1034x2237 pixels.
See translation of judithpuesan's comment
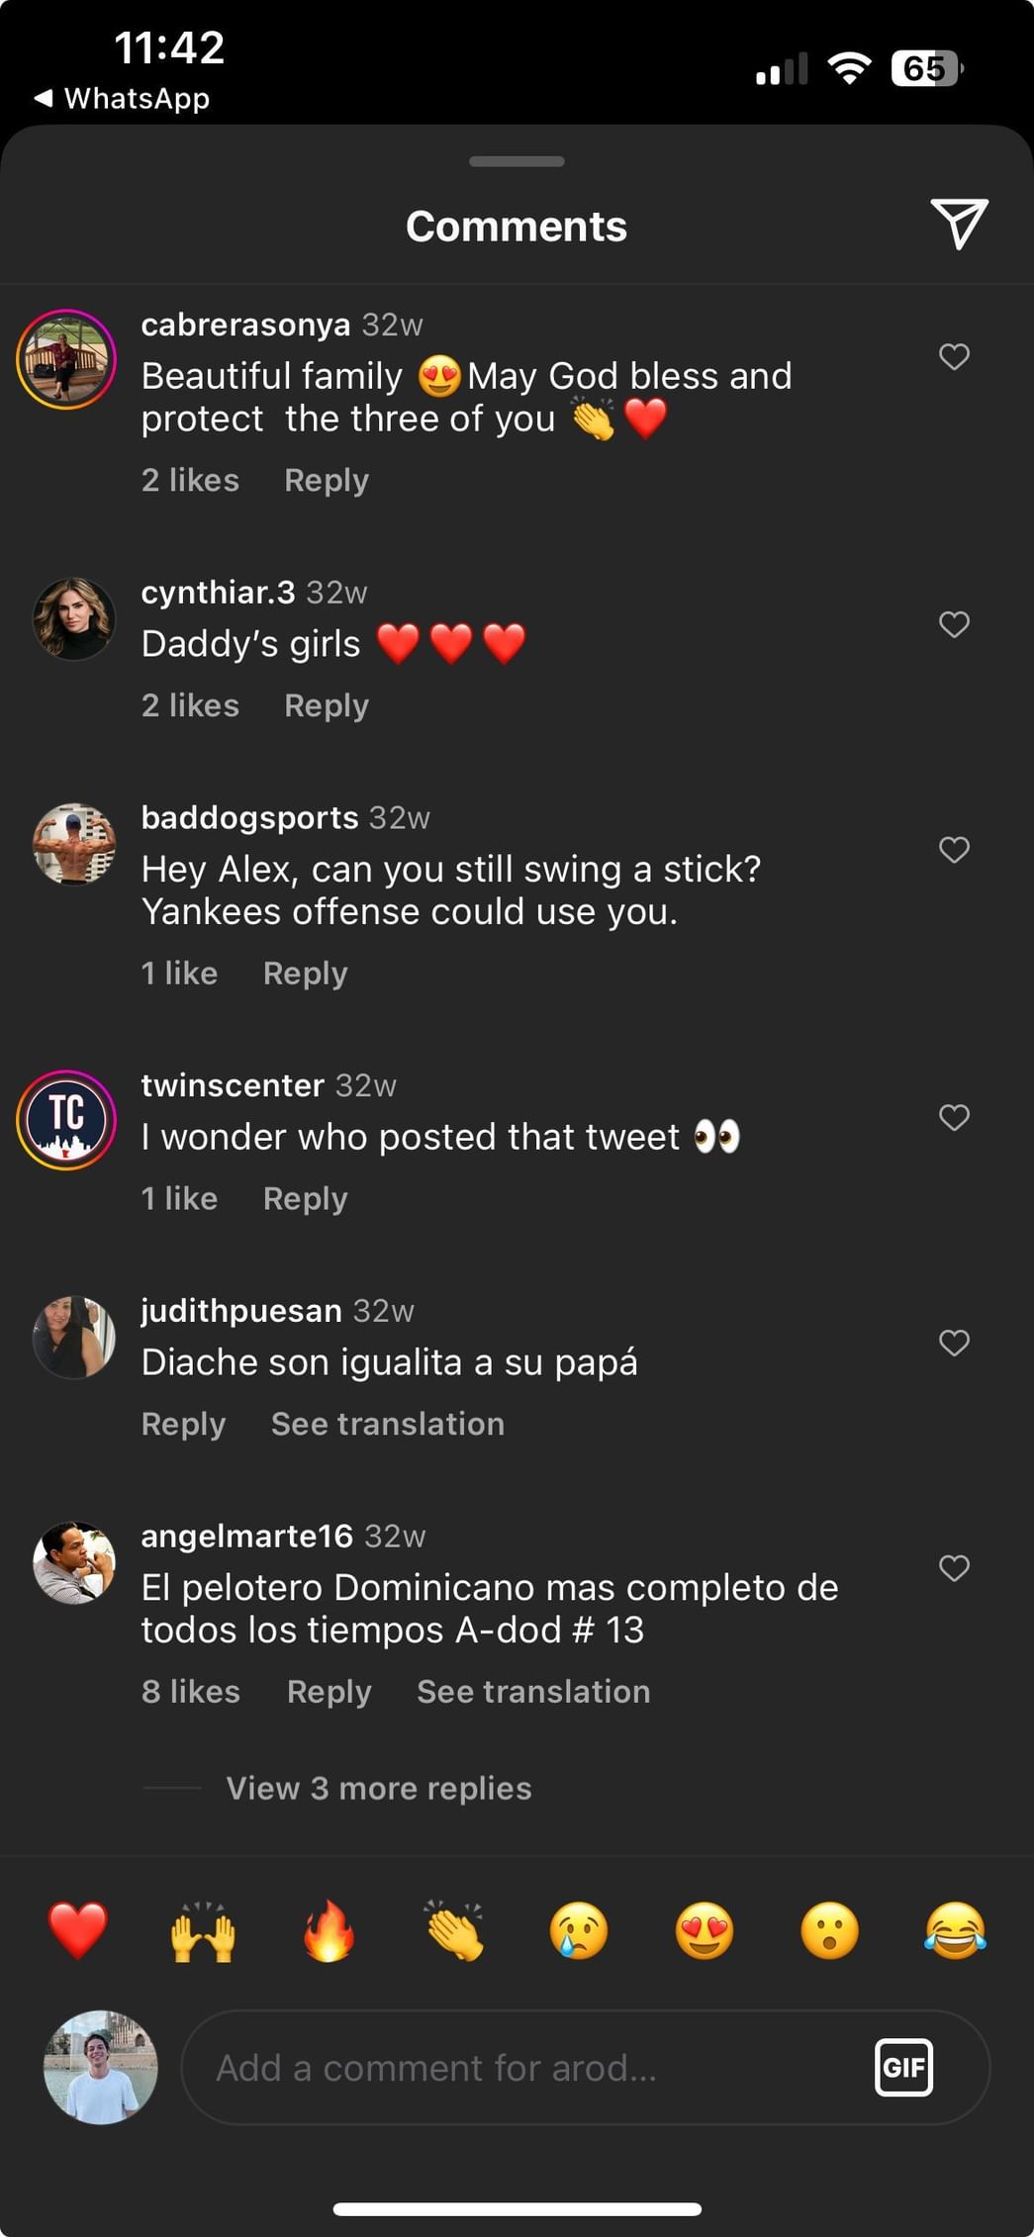(x=387, y=1424)
